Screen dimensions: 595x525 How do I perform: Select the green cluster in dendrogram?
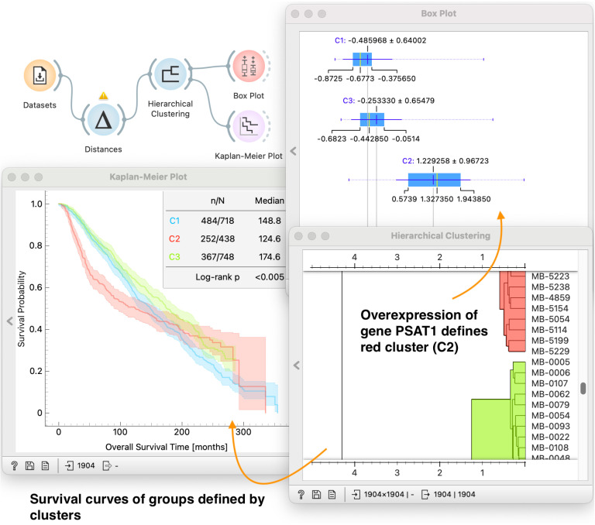(498, 411)
